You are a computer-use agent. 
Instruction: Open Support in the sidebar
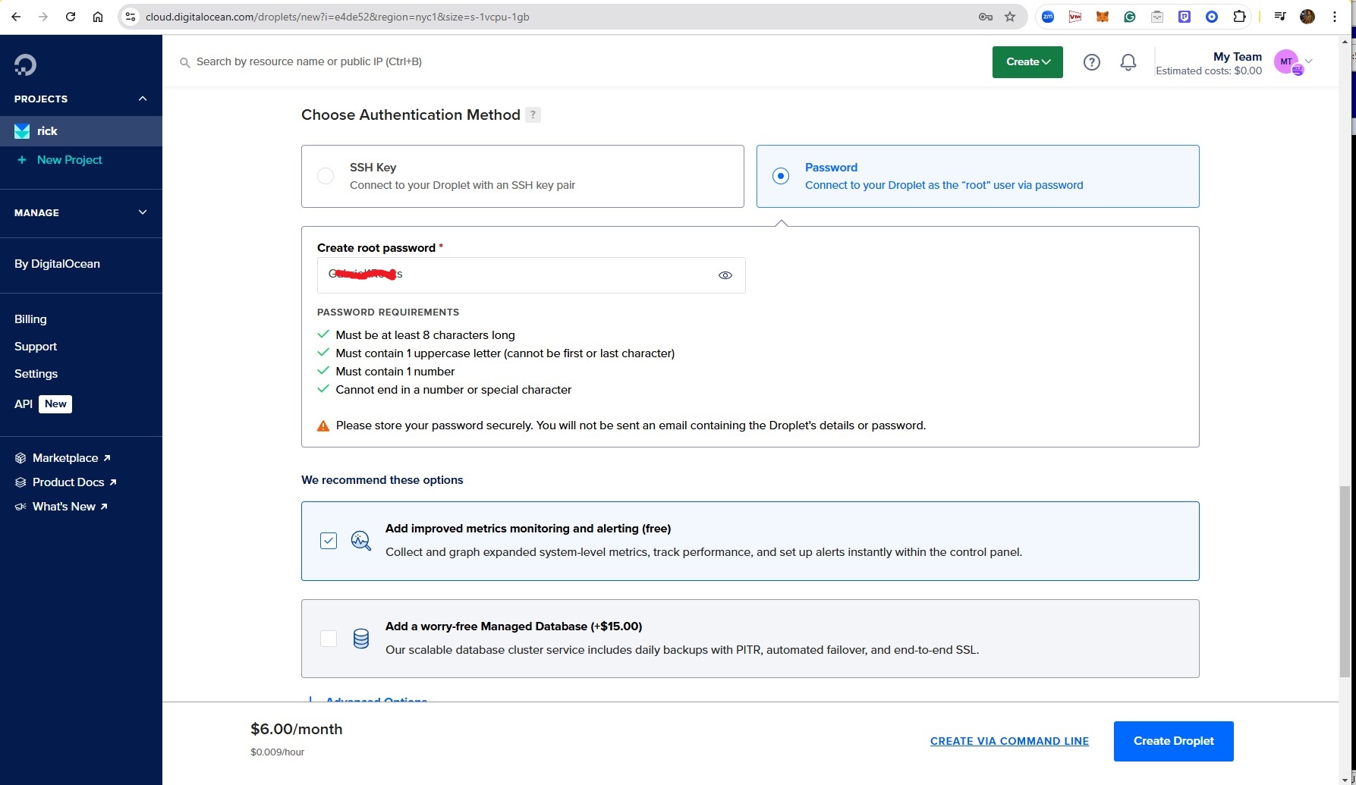pyautogui.click(x=36, y=347)
